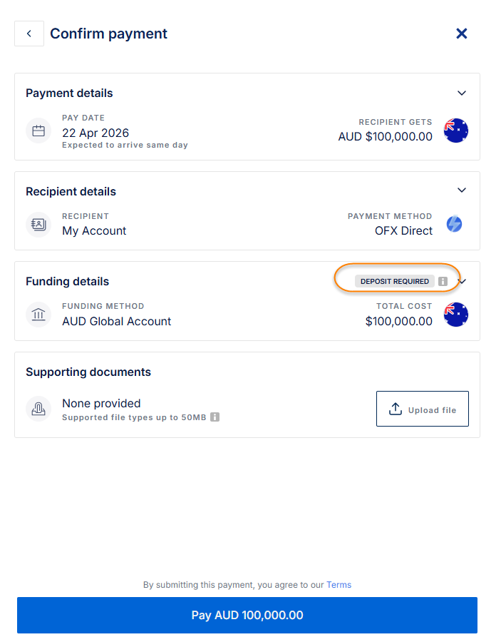Screen dimensions: 501x642
Task: Click info icon next to supported file types
Action: (x=215, y=417)
